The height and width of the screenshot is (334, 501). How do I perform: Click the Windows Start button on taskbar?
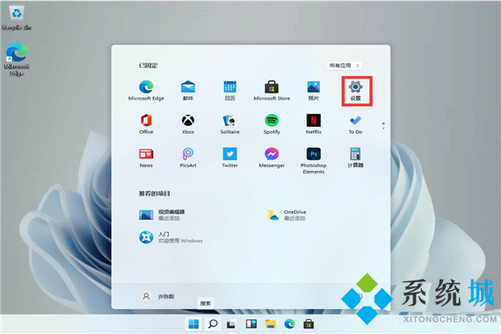click(194, 324)
